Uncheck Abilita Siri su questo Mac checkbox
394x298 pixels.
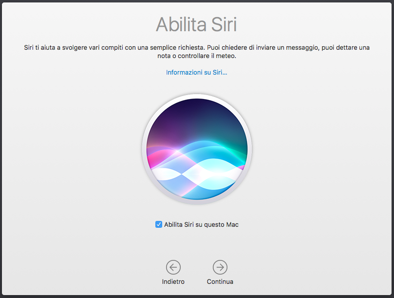point(159,224)
